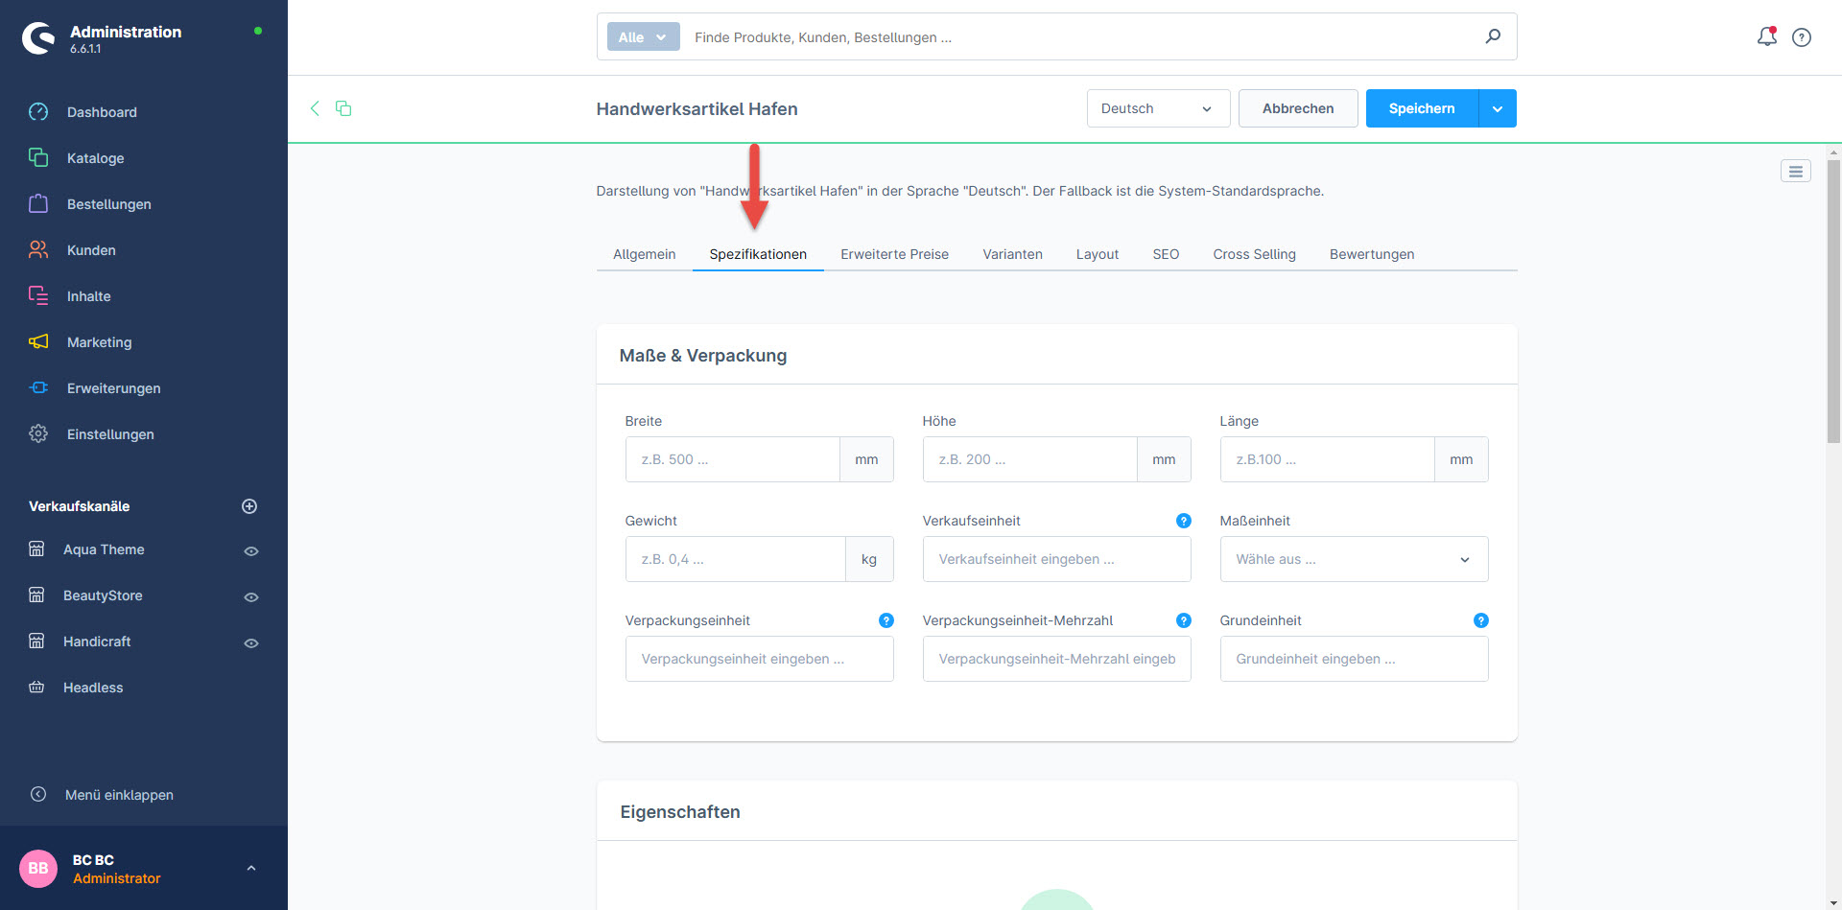Toggle Handicraft storefront eye icon

click(x=251, y=642)
